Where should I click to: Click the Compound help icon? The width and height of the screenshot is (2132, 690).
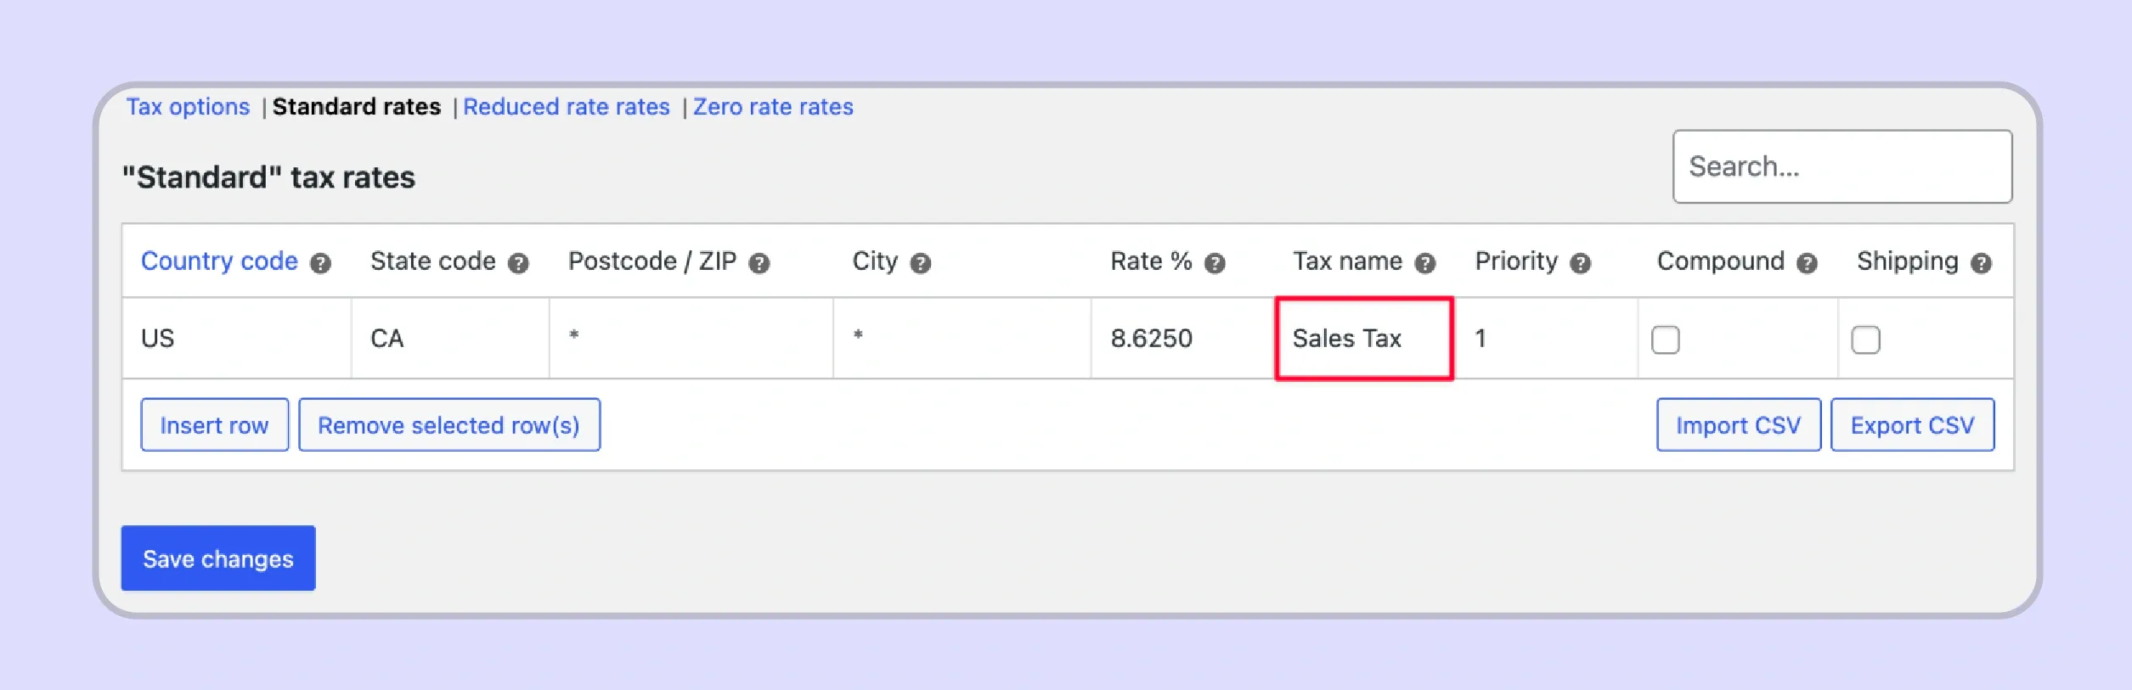1808,263
